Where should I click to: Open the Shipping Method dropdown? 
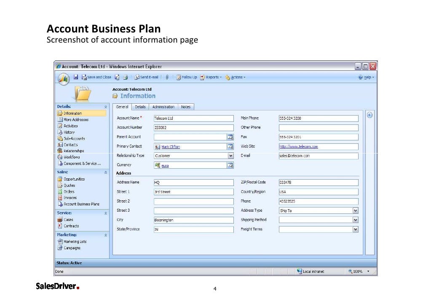(356, 220)
